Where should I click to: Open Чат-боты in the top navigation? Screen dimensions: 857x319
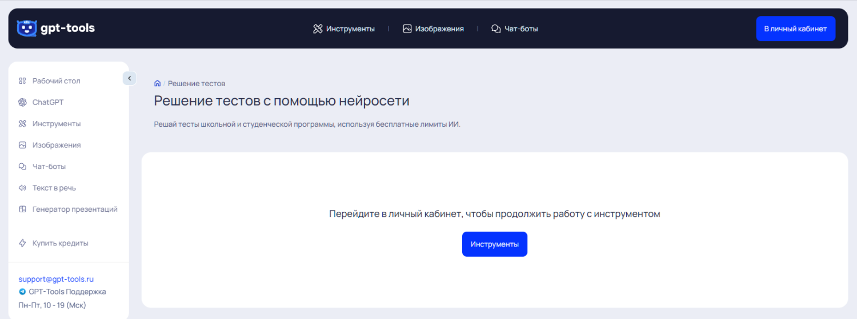coord(521,29)
